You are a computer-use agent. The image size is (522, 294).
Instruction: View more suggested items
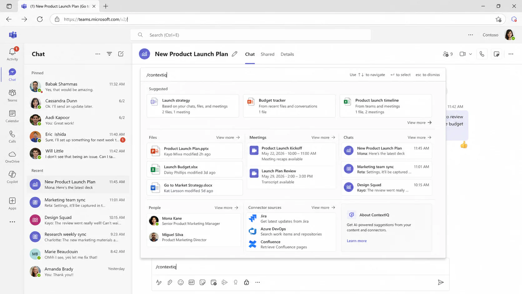pos(419,122)
